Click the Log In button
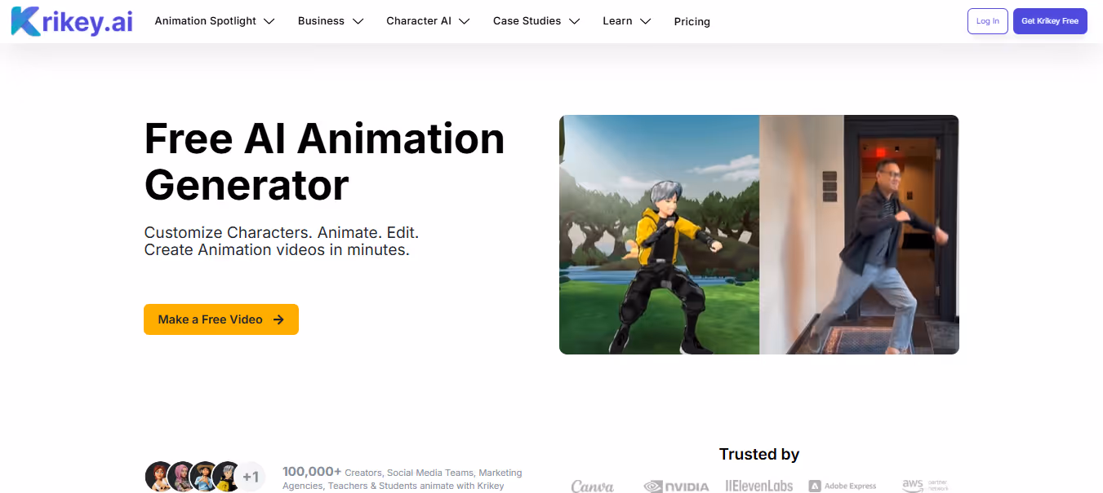Screen dimensions: 1103x493 pyautogui.click(x=988, y=21)
